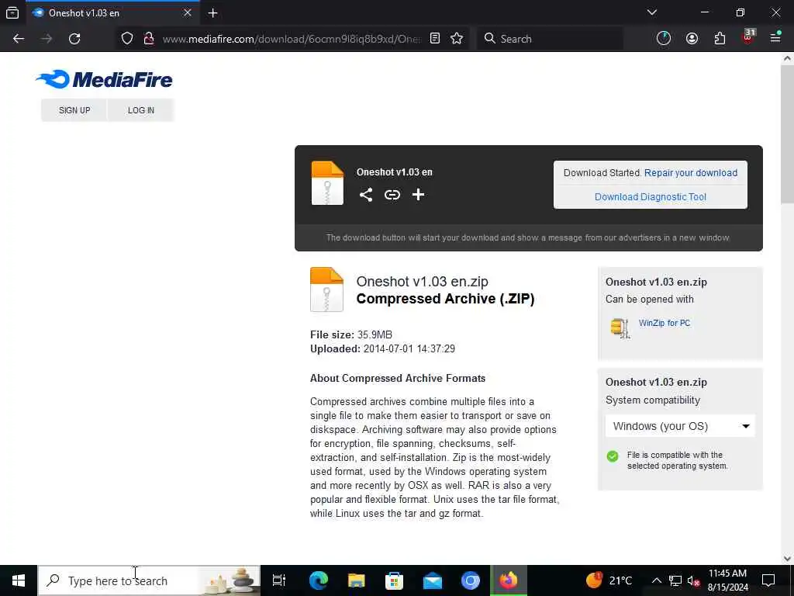Click the browser Search box
This screenshot has height=596, width=794.
pos(550,39)
